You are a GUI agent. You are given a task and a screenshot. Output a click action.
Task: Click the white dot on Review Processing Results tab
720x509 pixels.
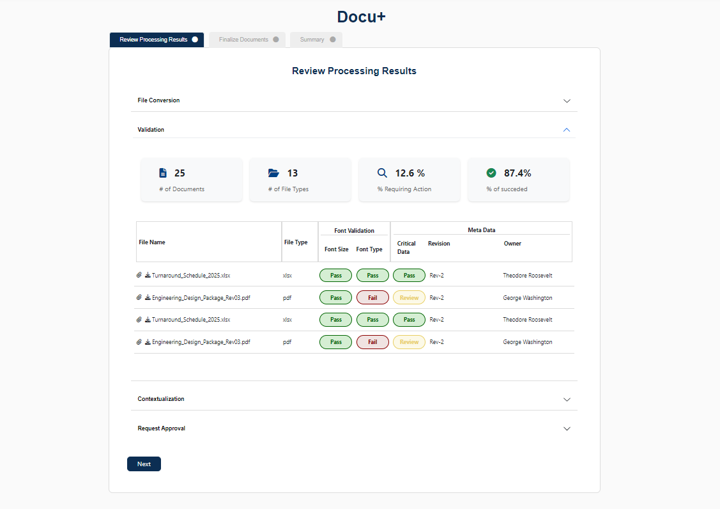tap(195, 40)
